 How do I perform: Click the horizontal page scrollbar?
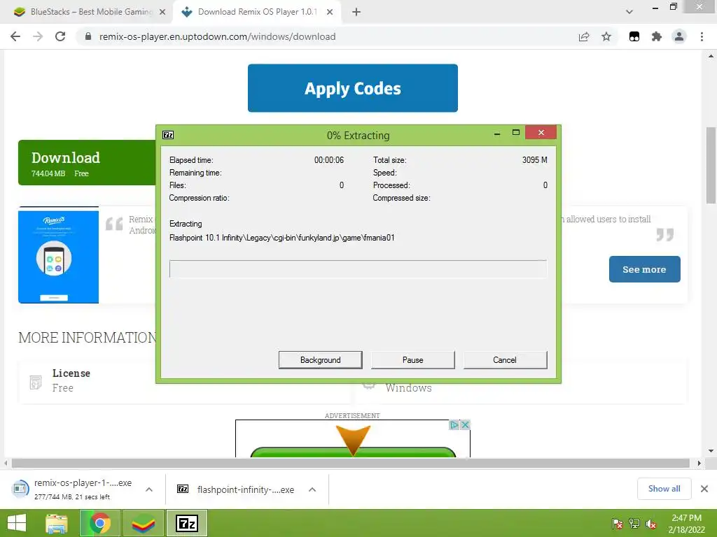(x=351, y=463)
